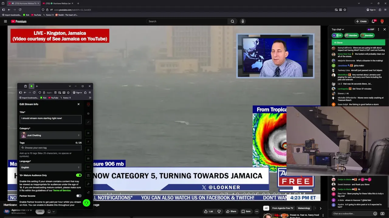Select the All filter chip
This screenshot has height=218, width=389.
pyautogui.click(x=266, y=208)
